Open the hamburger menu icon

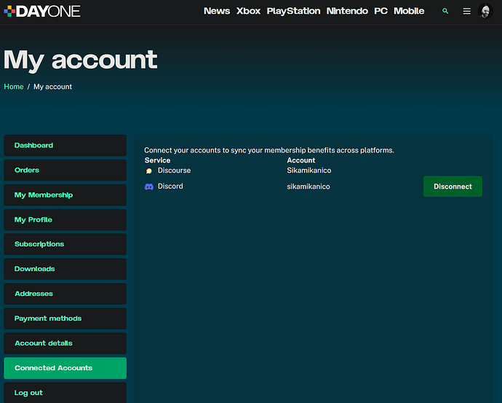[467, 12]
